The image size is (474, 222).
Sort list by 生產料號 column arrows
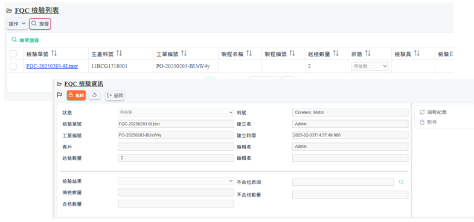(x=119, y=54)
